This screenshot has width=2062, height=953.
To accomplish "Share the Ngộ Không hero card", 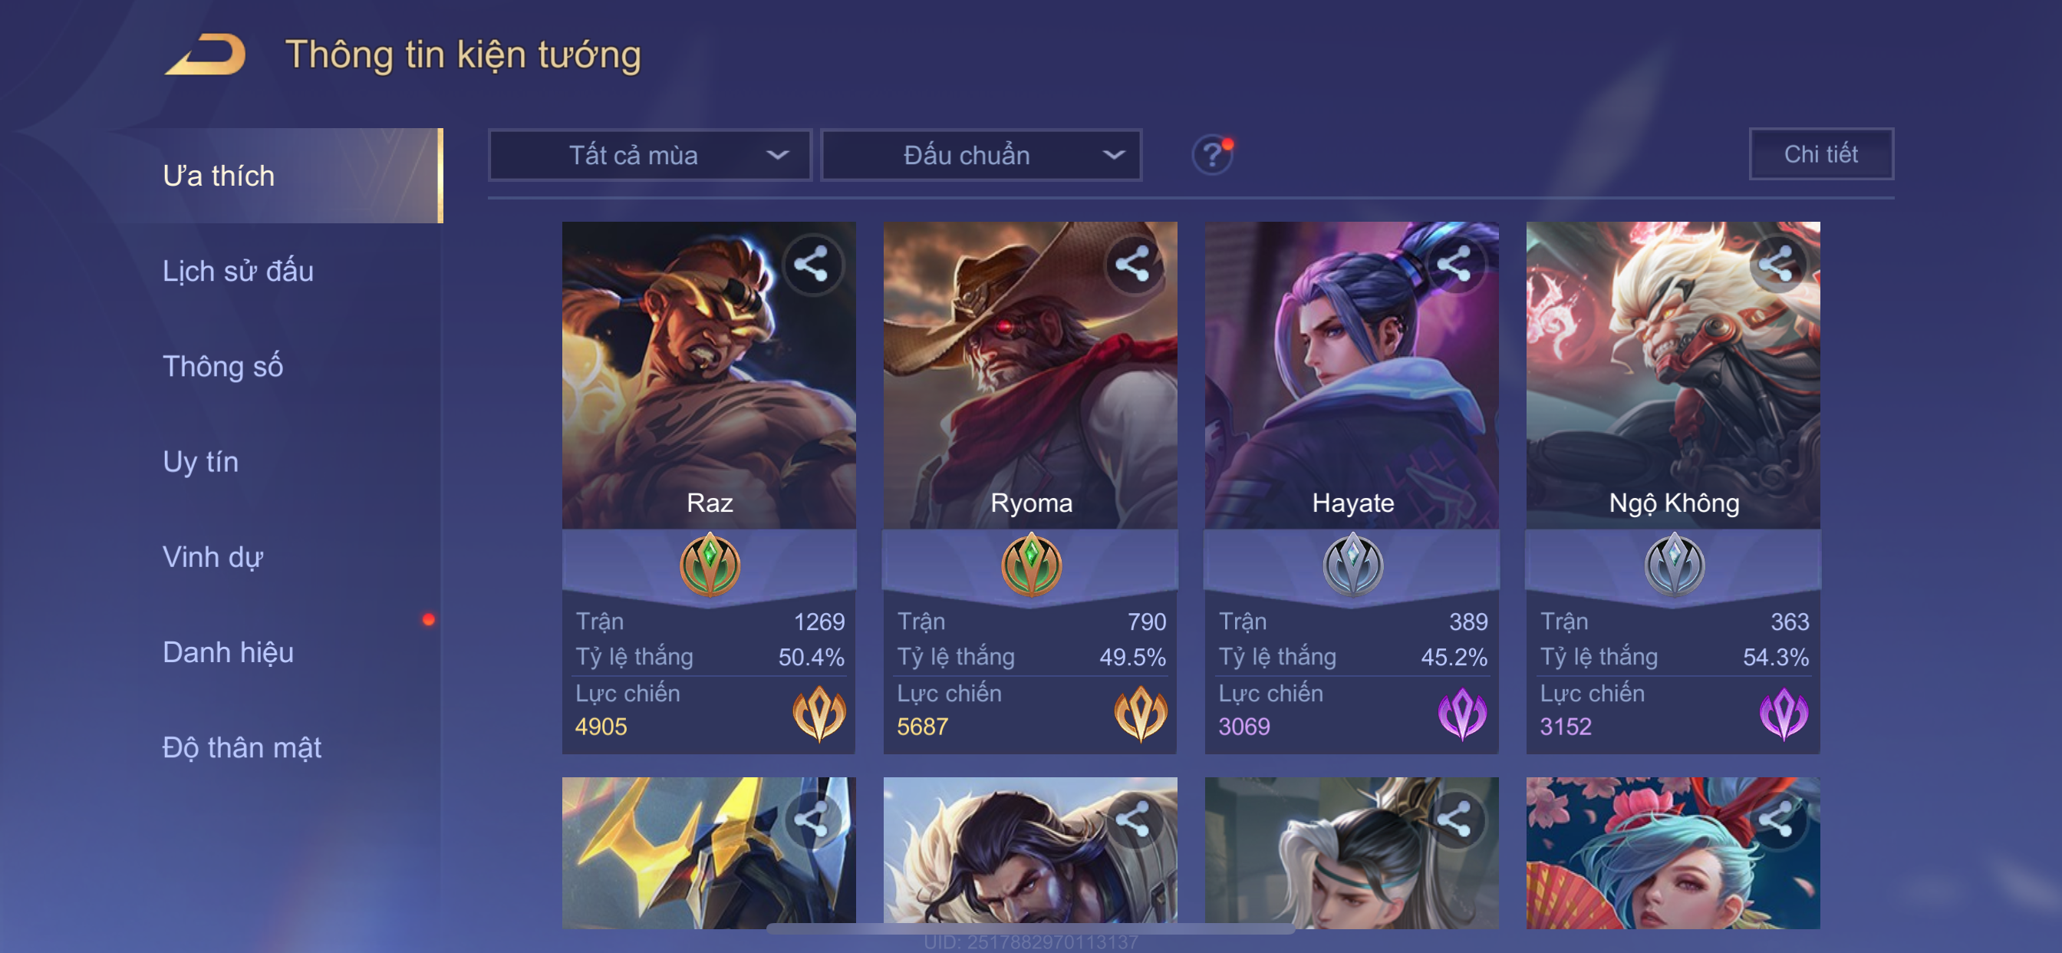I will (x=1776, y=265).
